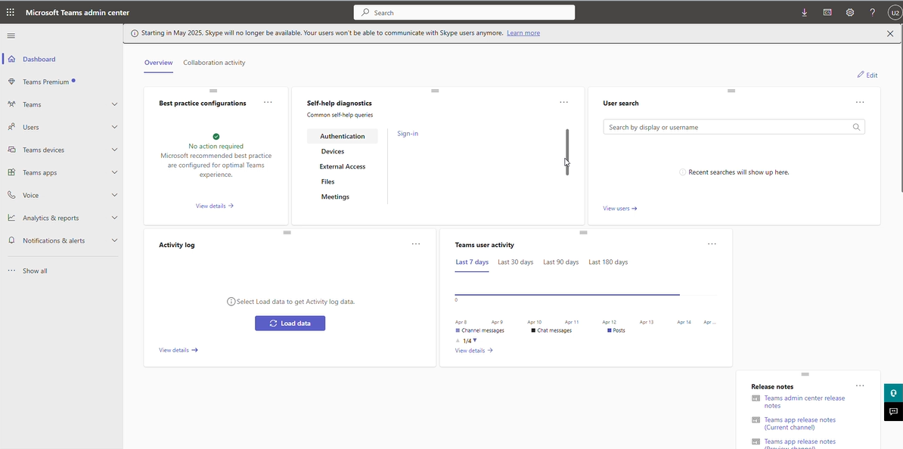Expand the Analytics & reports section
The height and width of the screenshot is (449, 903).
115,218
